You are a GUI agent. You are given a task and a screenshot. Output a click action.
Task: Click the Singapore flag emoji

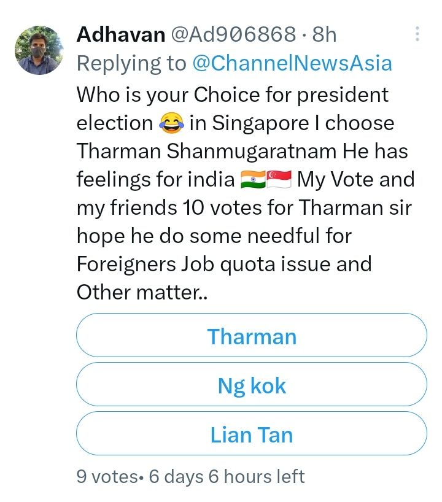click(279, 180)
